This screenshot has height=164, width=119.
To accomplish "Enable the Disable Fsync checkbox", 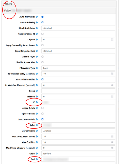I will 42,57.
